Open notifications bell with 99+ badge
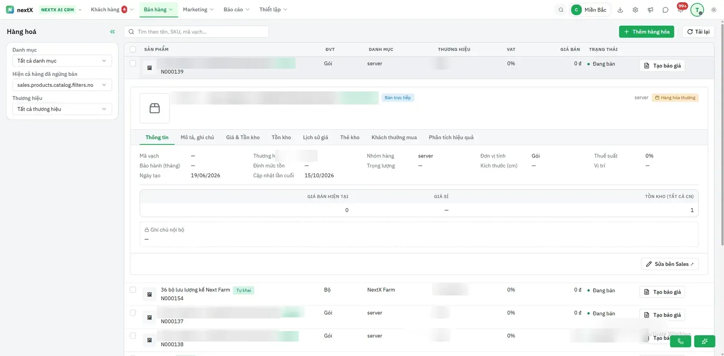 (x=681, y=9)
